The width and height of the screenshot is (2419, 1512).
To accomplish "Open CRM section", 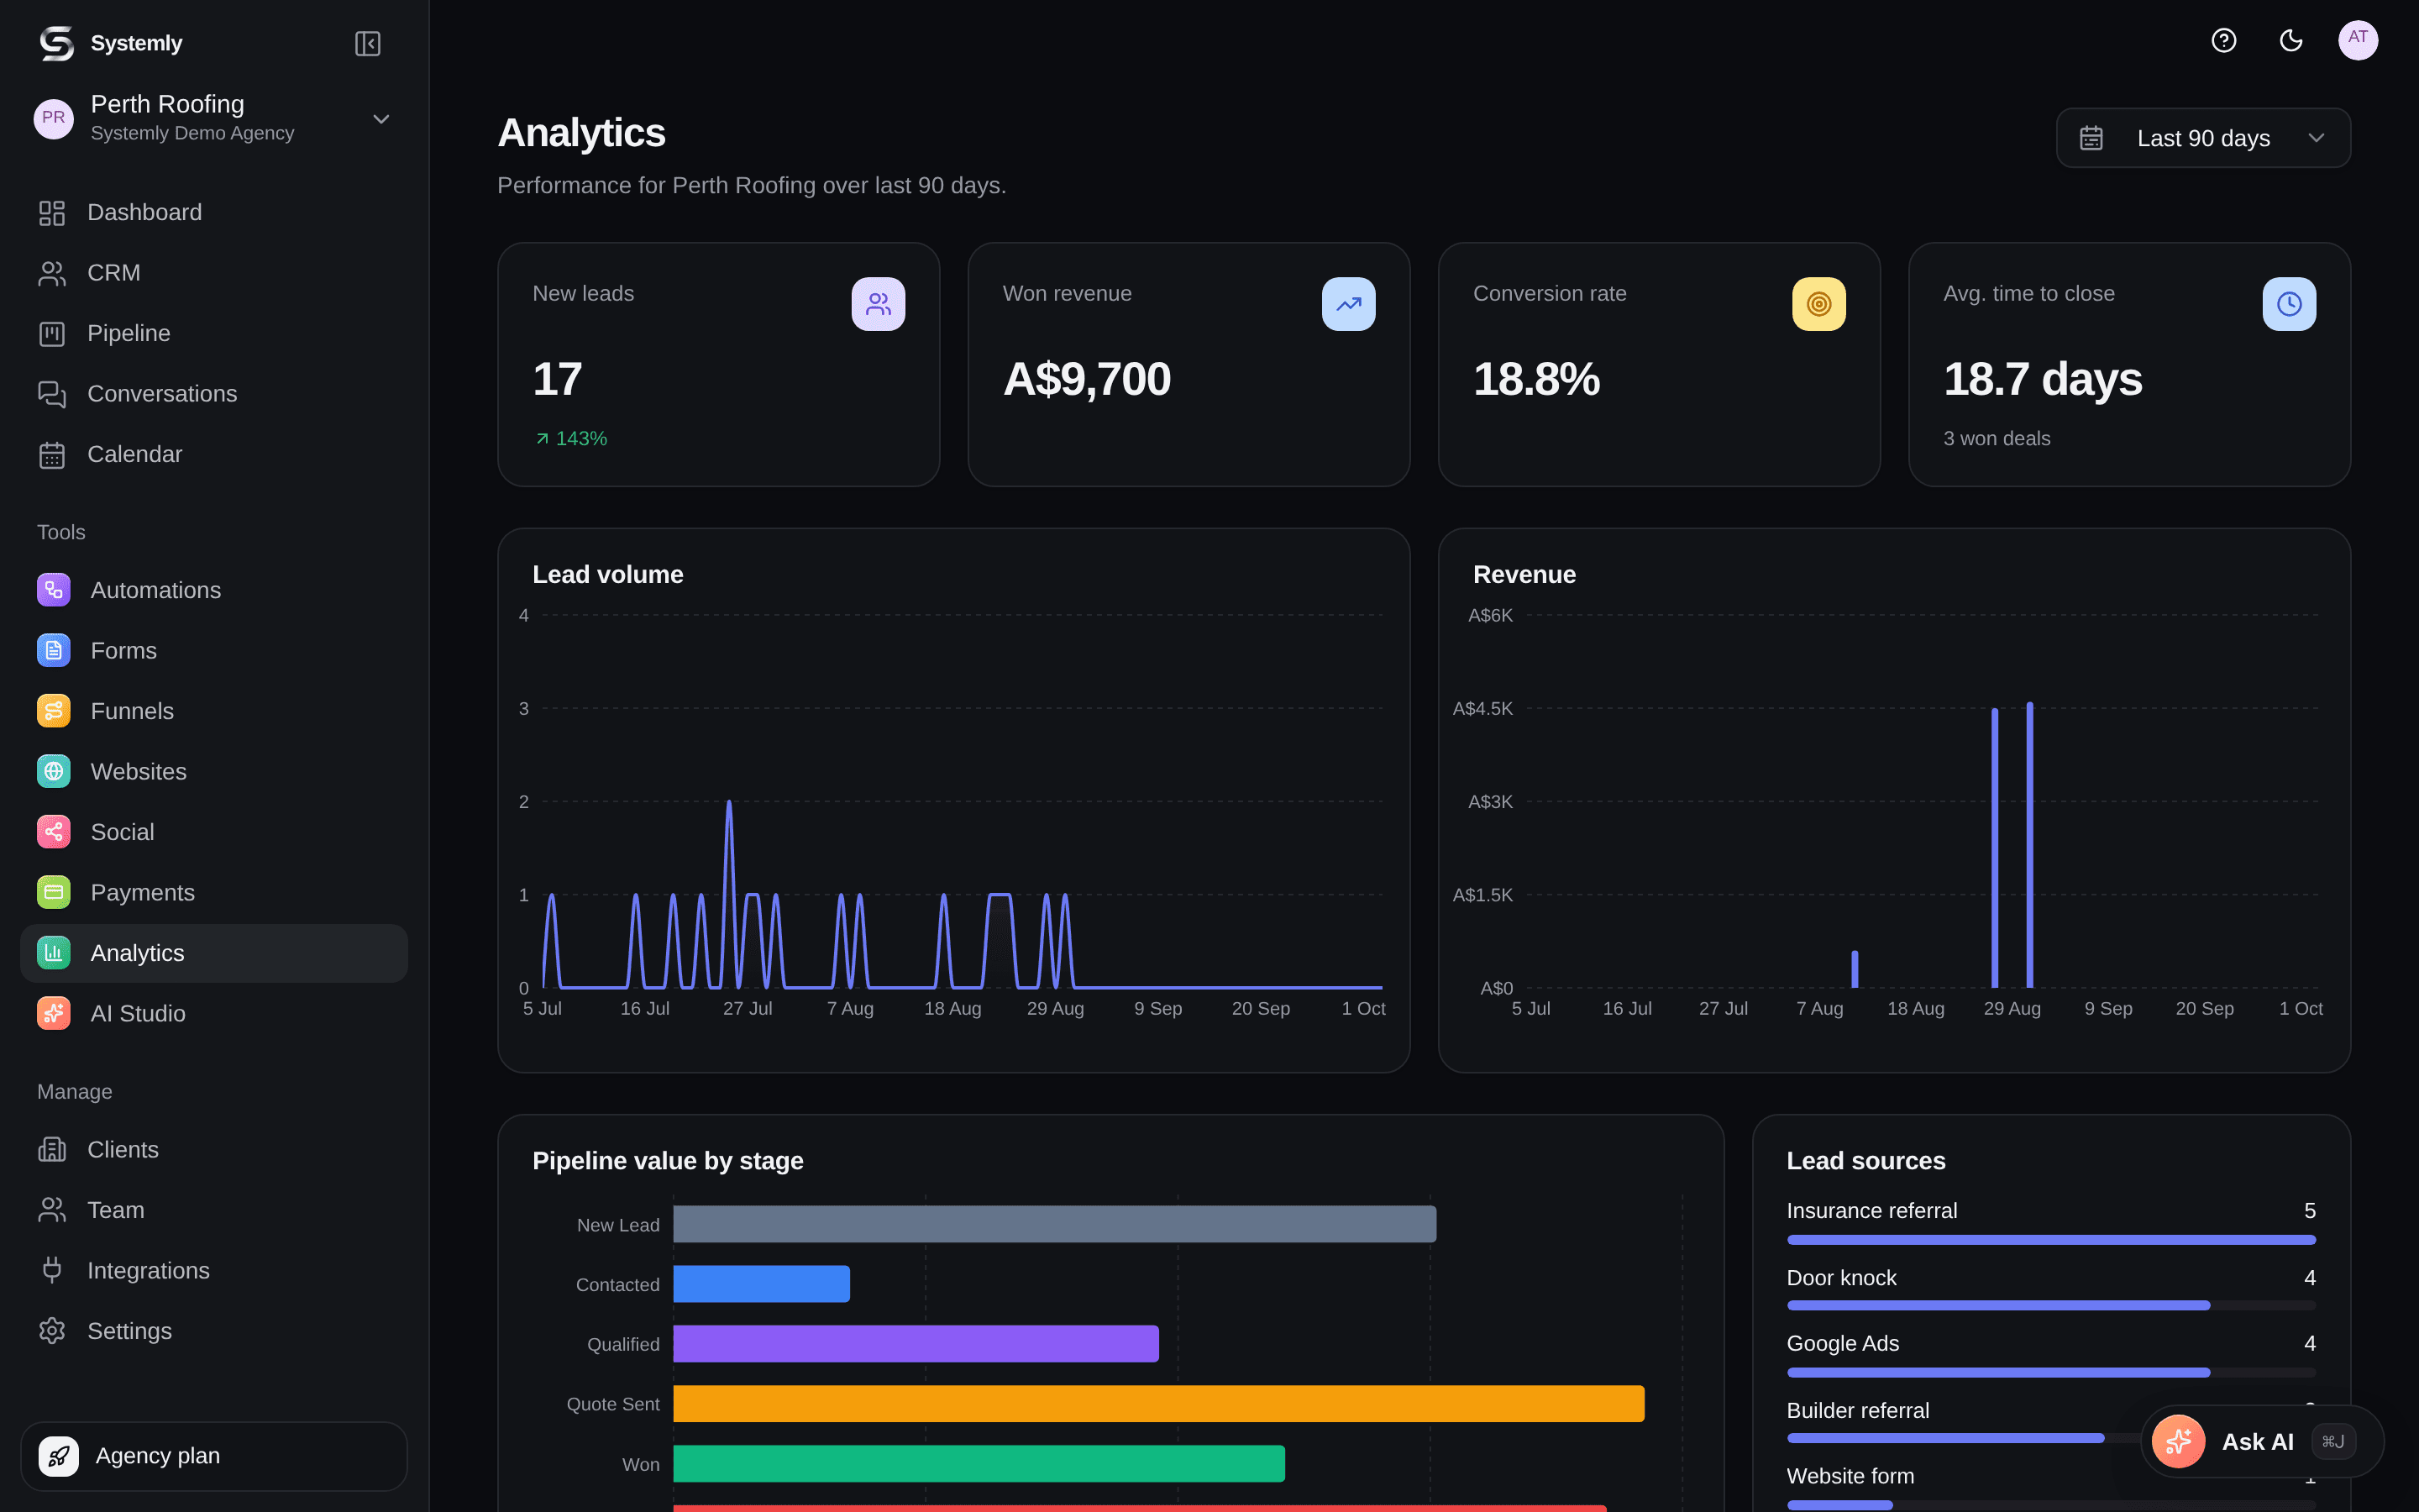I will coord(213,273).
